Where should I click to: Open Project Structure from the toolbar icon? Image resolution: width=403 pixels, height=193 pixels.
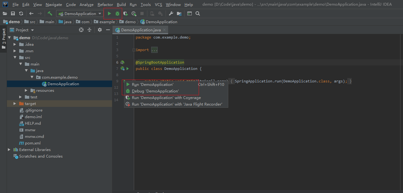tap(179, 13)
